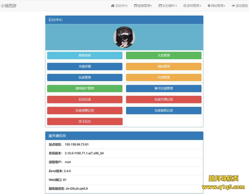Open the 修改密码 password panel
This screenshot has width=249, height=194.
pyautogui.click(x=85, y=55)
